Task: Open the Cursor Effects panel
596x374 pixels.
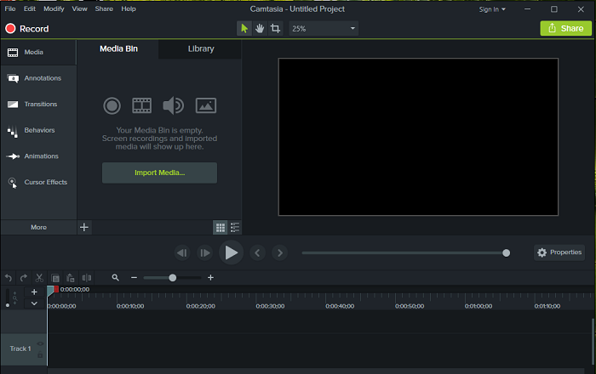Action: pos(38,182)
